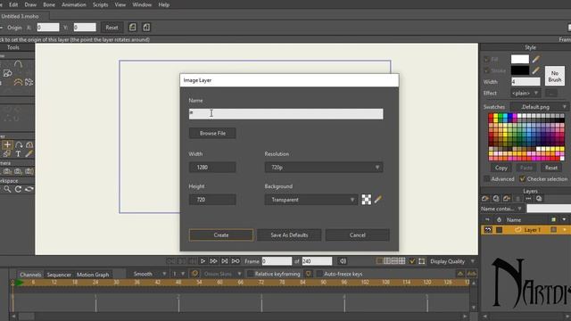Select the Add Point arc tool
The image size is (571, 321).
(x=18, y=64)
